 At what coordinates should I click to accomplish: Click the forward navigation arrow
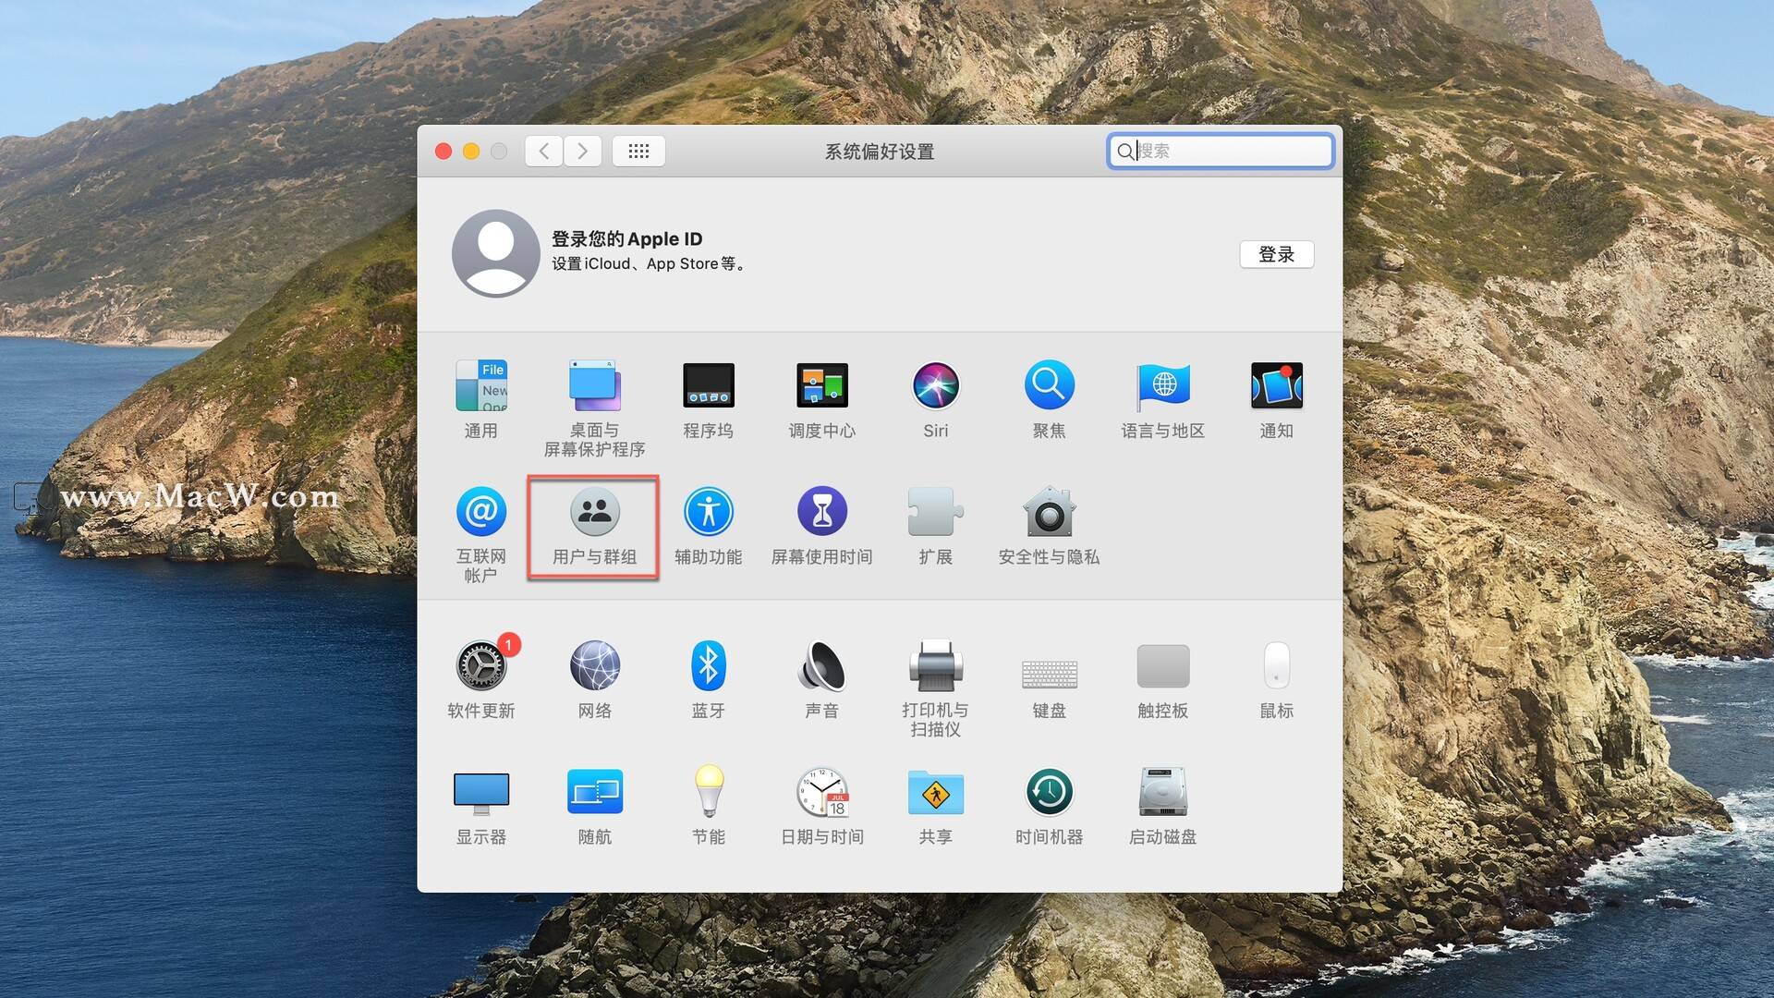[582, 151]
